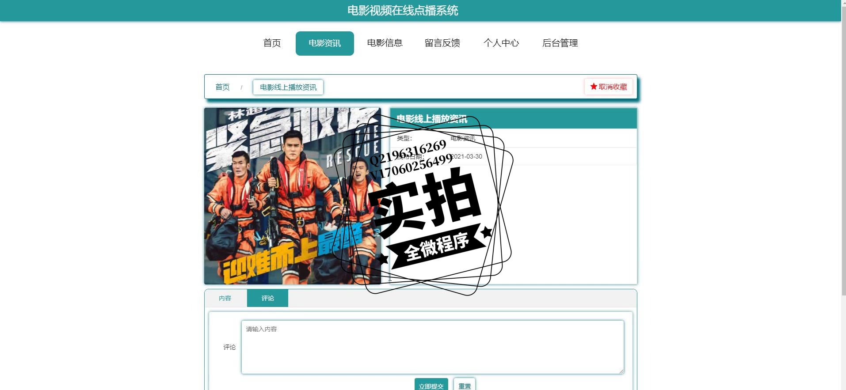846x390 pixels.
Task: Switch to the 内容 tab
Action: [225, 298]
